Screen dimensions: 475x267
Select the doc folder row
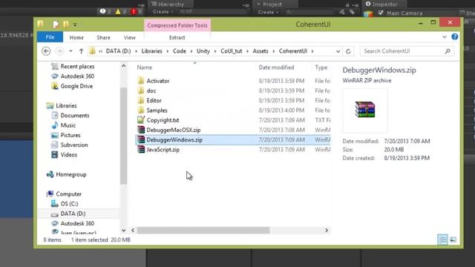[x=232, y=90]
